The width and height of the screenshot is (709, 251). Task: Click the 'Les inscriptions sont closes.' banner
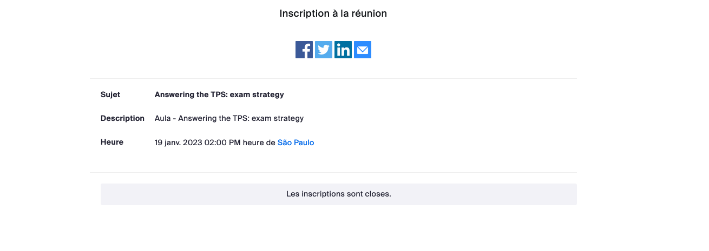pyautogui.click(x=339, y=194)
